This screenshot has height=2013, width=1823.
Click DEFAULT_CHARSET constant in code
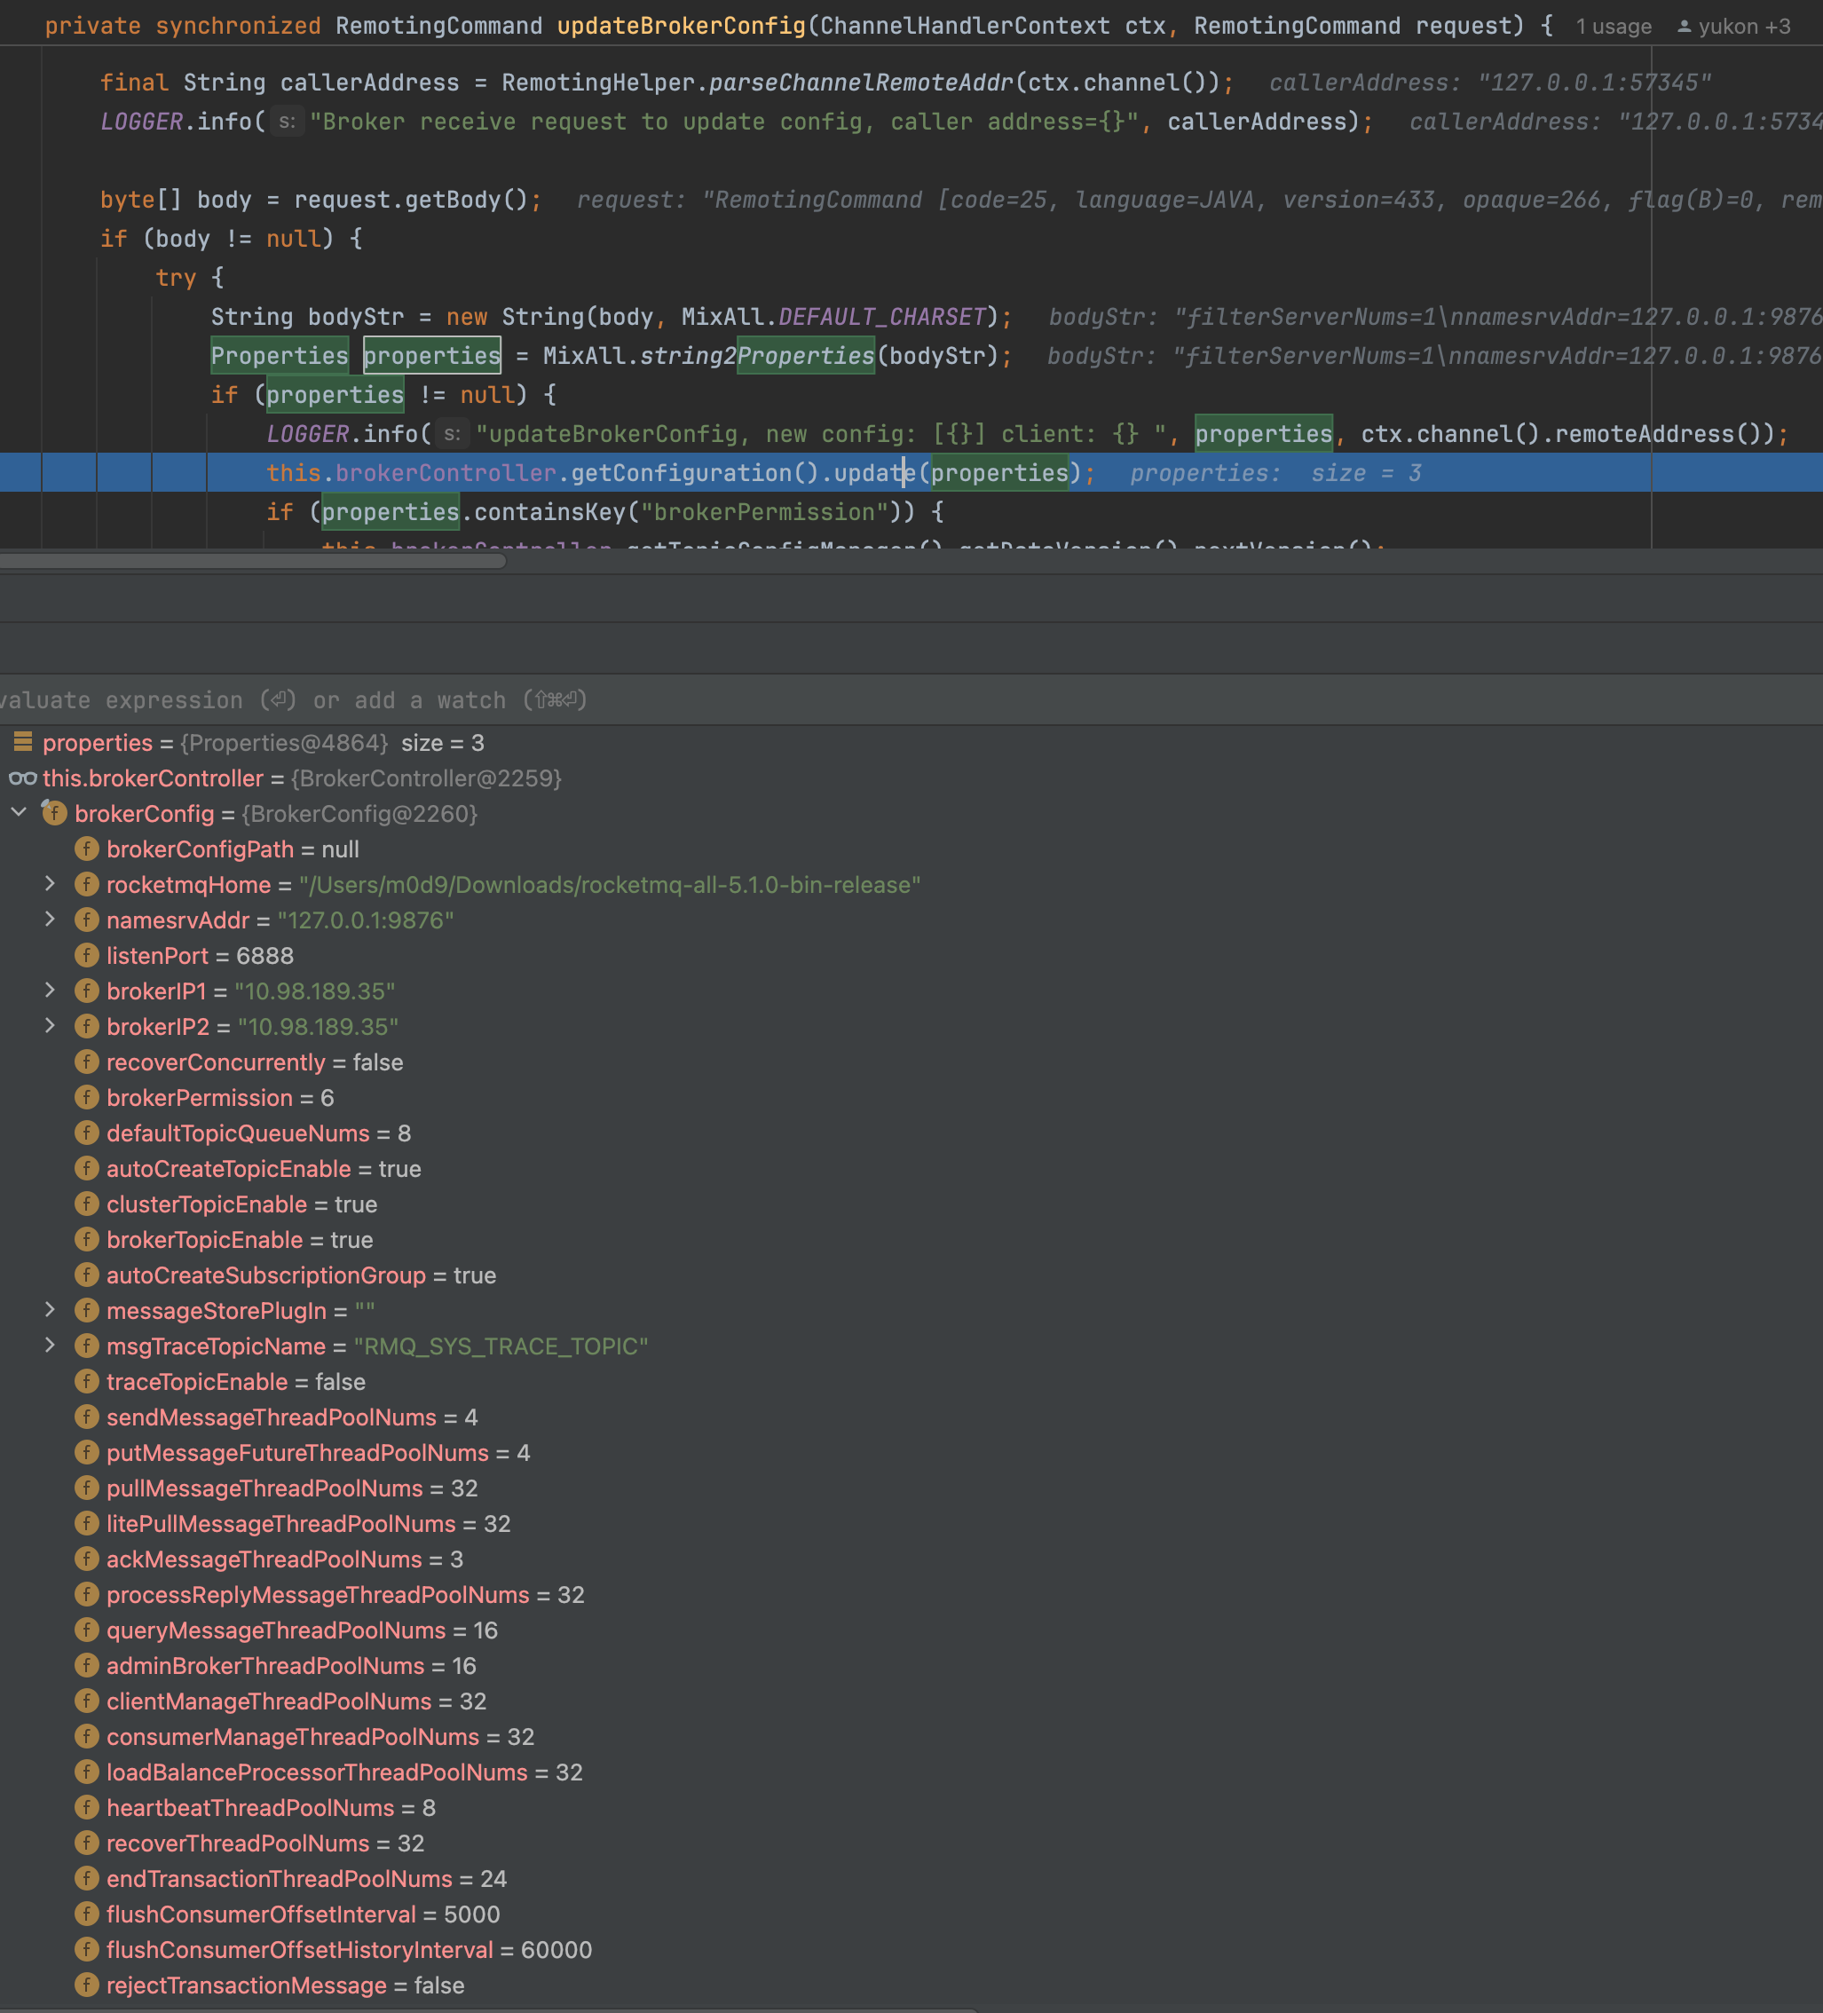tap(881, 317)
